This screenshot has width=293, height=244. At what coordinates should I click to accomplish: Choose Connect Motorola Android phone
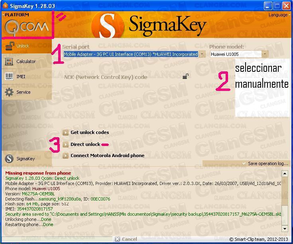point(108,155)
